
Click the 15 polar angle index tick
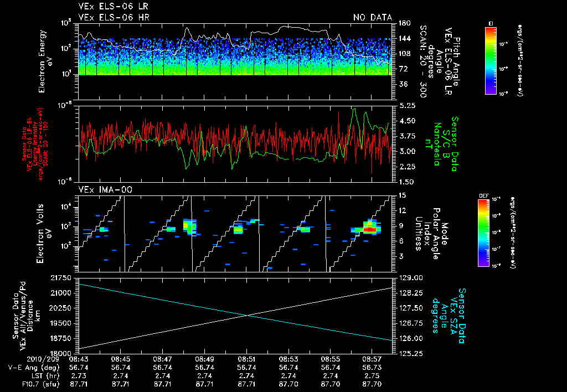(402, 195)
